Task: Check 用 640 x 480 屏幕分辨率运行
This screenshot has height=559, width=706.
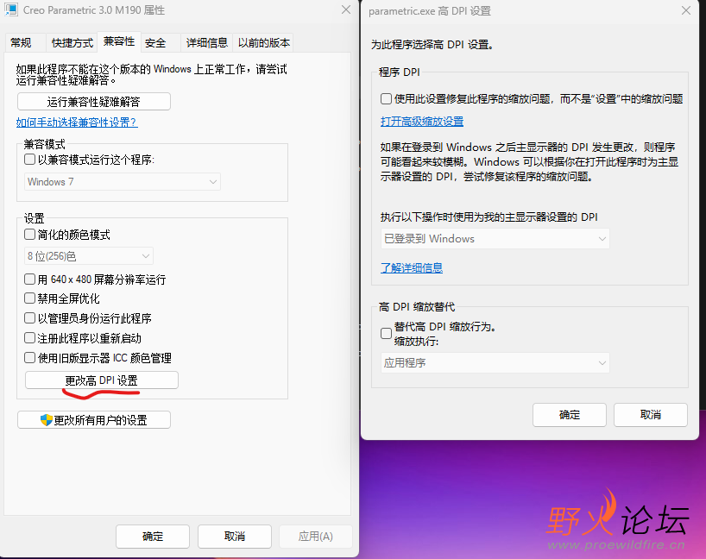Action: pos(29,279)
